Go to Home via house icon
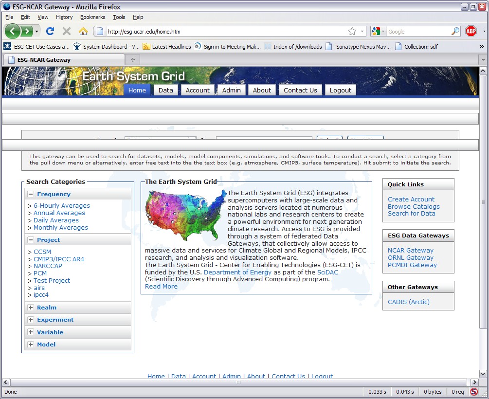Screen dimensions: 489x399 coord(83,31)
